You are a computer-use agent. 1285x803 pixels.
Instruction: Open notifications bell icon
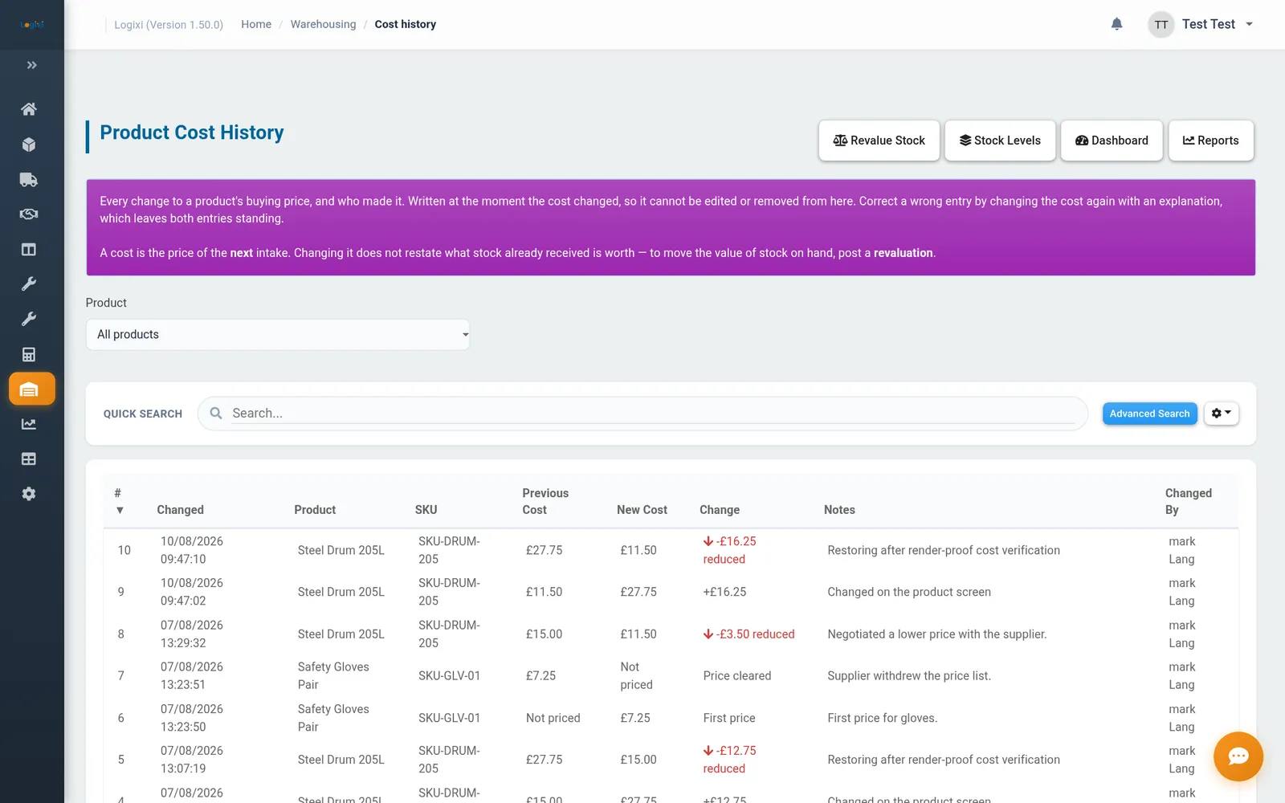[x=1116, y=24]
